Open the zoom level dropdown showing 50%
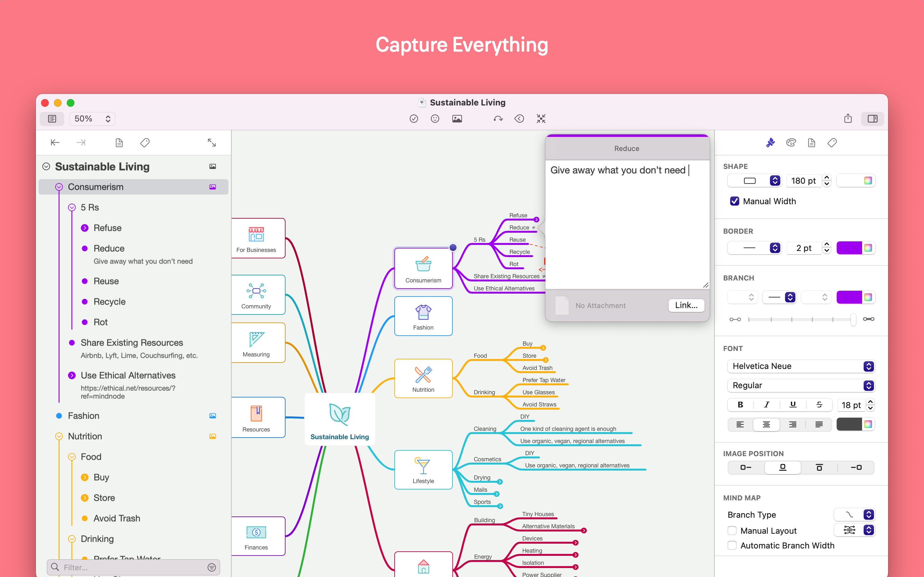Screen dimensions: 924x577 [x=92, y=119]
